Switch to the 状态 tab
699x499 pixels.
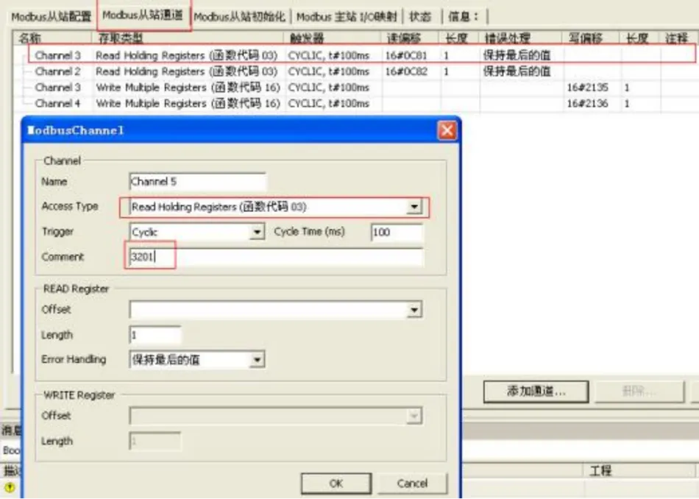click(x=420, y=16)
